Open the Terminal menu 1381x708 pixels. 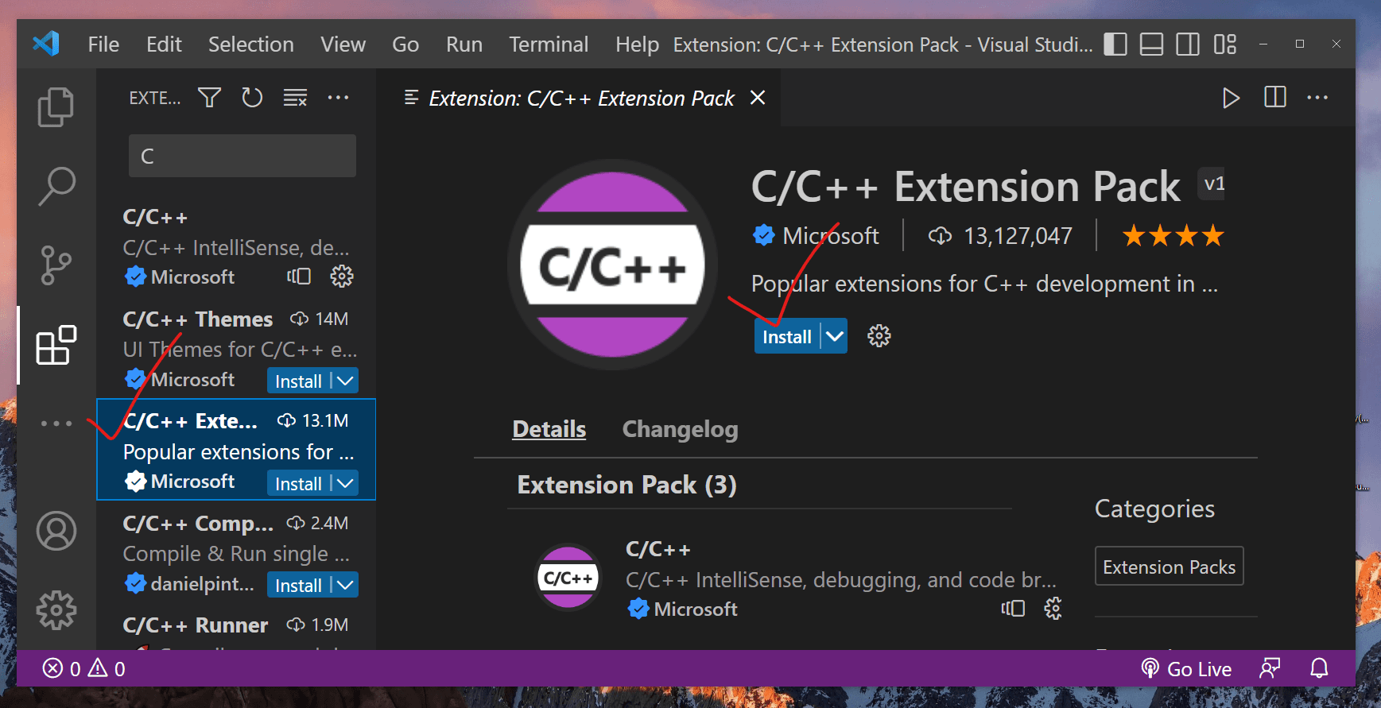(549, 44)
